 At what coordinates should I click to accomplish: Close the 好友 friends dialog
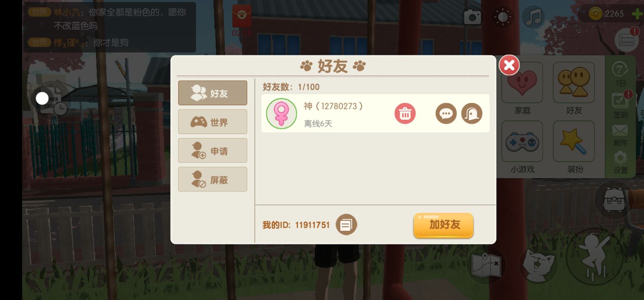pos(509,65)
